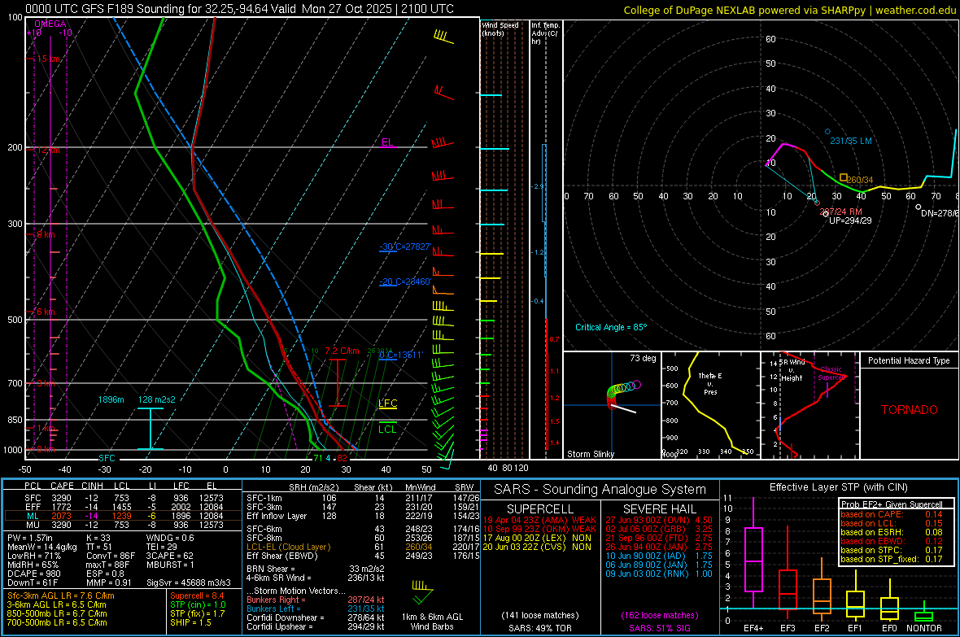Click the Eff Shear (EBWD) row
Viewport: 960px width, 637px height.
click(363, 556)
